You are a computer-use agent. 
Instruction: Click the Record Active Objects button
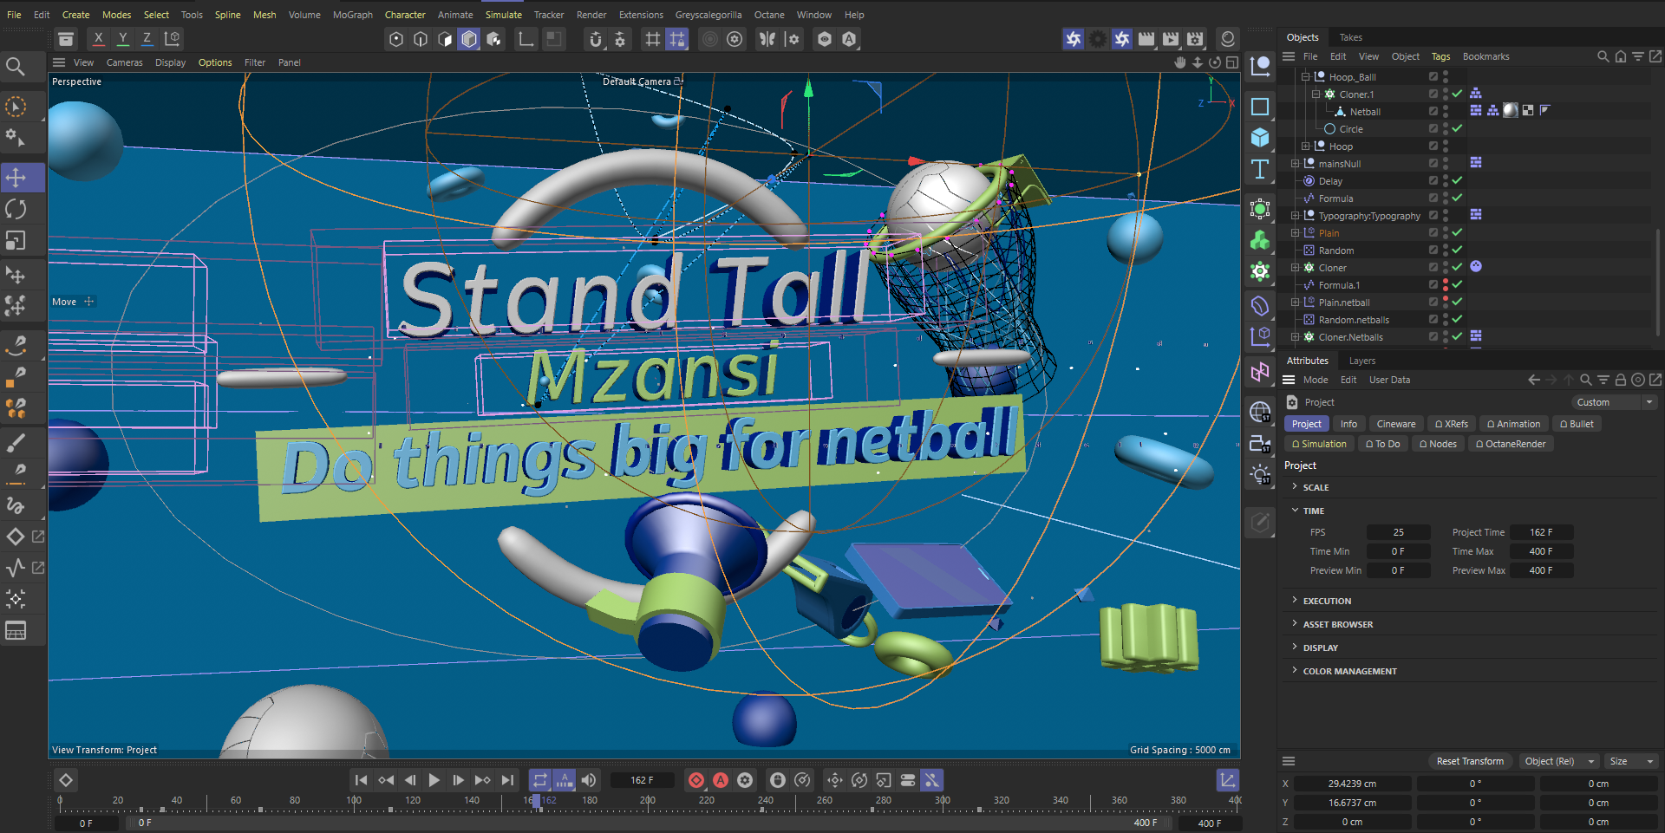tap(695, 780)
